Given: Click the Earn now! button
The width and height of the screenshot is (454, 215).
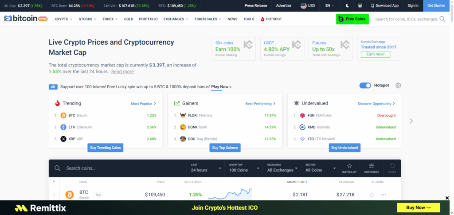Looking at the screenshot, I should 375,54.
